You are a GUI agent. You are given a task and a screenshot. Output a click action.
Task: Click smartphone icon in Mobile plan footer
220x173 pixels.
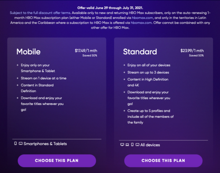click(15, 144)
